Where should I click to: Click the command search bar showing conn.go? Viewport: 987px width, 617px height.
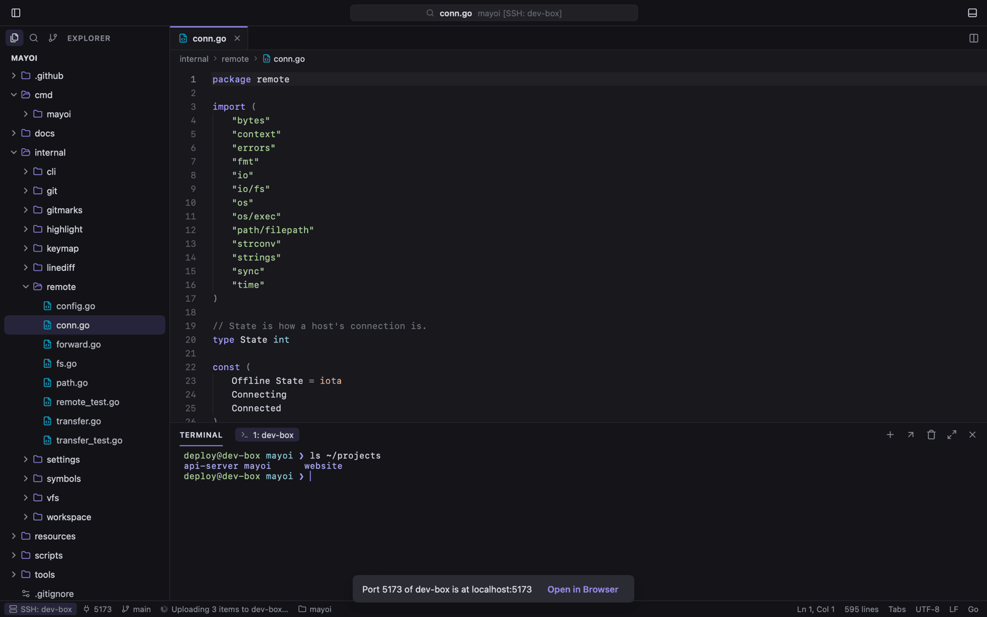pos(494,13)
